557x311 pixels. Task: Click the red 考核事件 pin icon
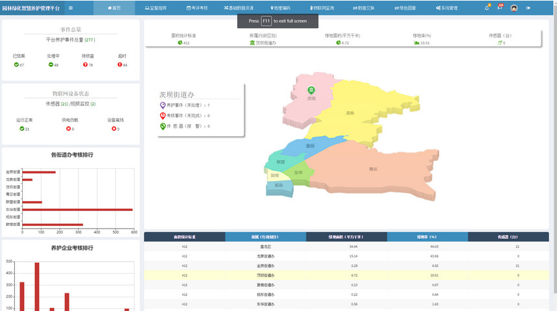162,116
